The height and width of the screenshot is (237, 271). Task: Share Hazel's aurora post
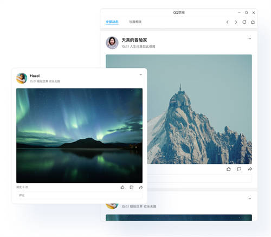[x=141, y=187]
